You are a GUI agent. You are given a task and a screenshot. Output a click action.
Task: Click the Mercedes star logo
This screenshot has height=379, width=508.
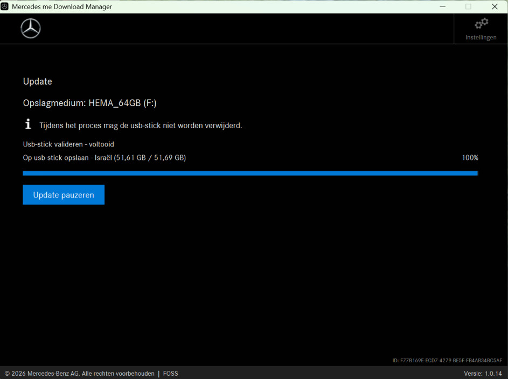click(31, 29)
